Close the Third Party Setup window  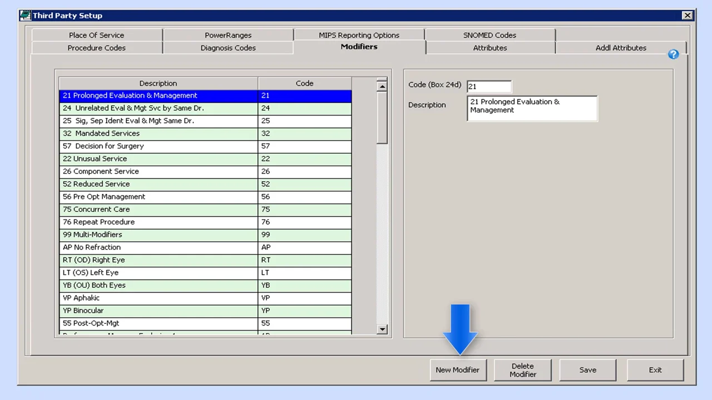[x=688, y=16]
